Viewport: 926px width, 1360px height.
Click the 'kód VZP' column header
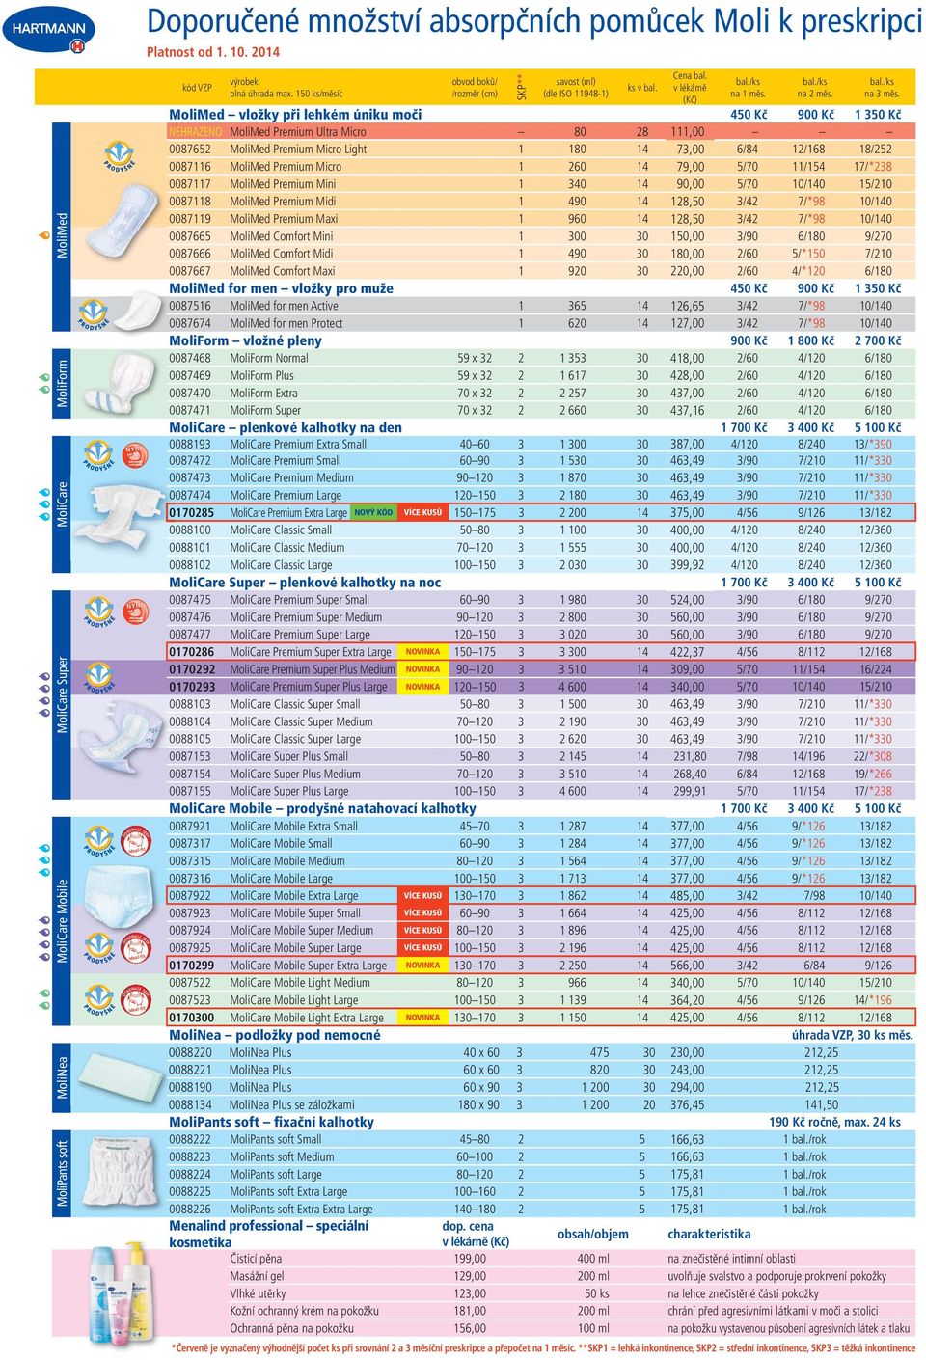pyautogui.click(x=197, y=88)
